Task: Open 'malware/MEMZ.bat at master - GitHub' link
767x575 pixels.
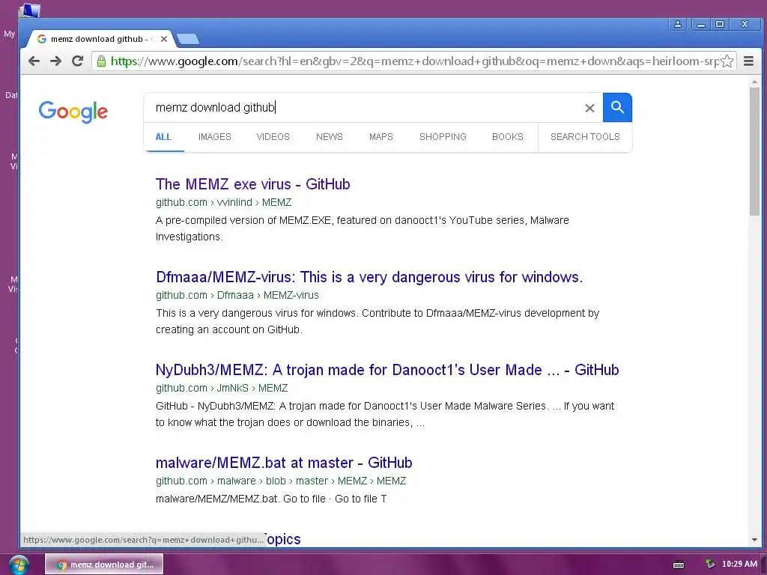Action: point(284,463)
